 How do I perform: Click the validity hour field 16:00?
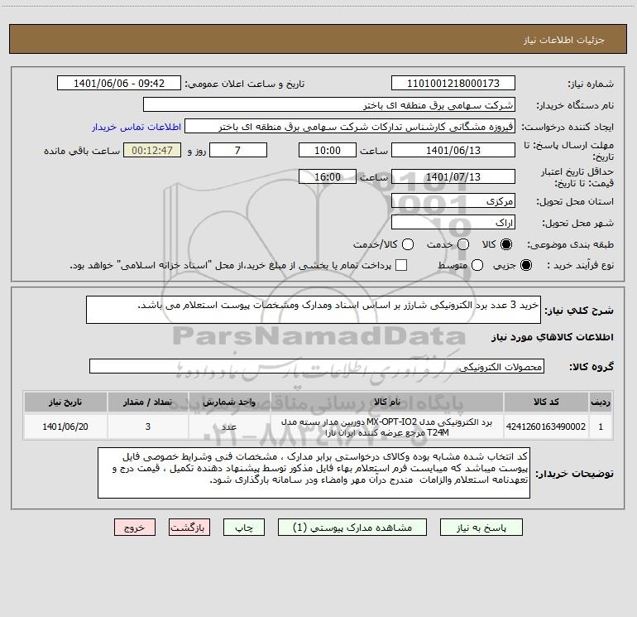point(328,176)
